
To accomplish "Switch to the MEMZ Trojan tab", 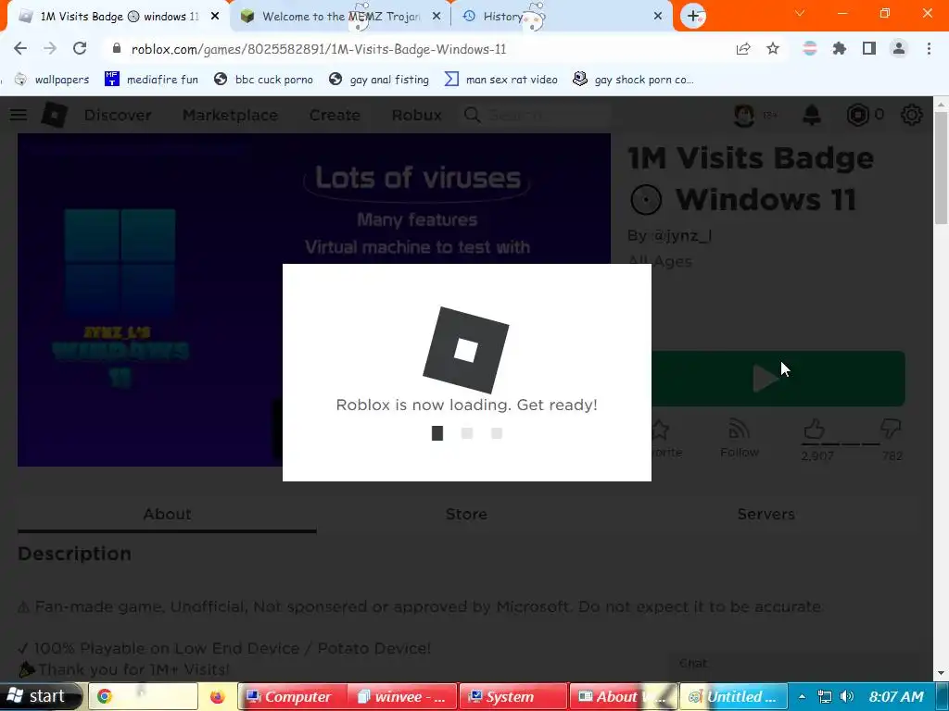I will (341, 17).
